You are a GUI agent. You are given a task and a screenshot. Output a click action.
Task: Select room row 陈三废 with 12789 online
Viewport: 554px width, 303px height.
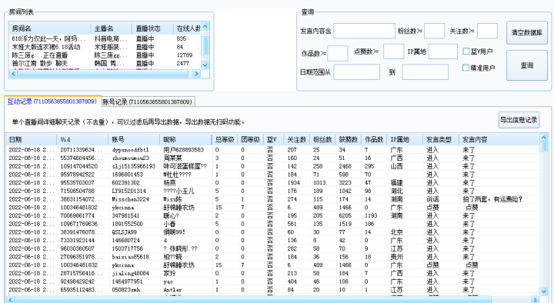105,55
